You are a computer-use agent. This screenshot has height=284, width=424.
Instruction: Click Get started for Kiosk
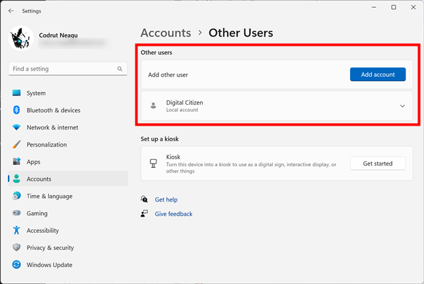point(378,164)
